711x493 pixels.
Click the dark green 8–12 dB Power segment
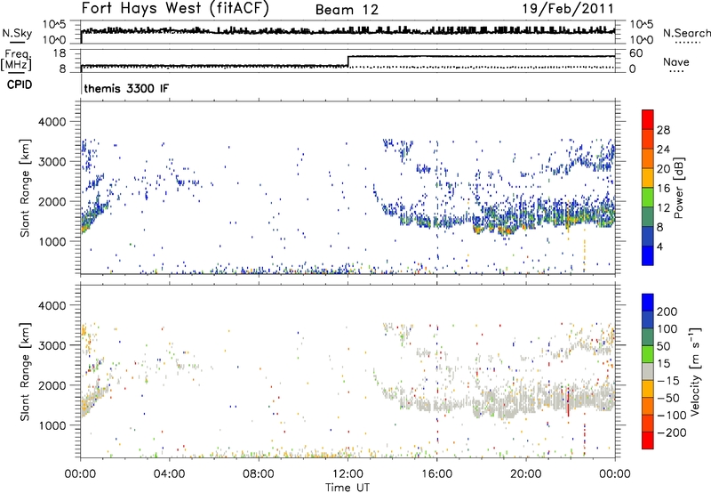(x=648, y=217)
